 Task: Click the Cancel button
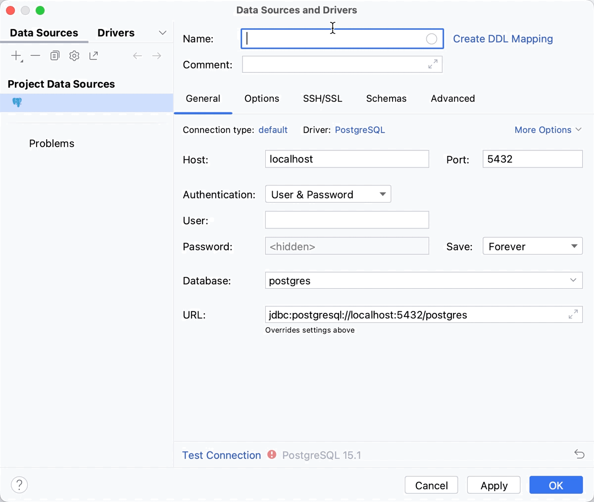(x=432, y=485)
